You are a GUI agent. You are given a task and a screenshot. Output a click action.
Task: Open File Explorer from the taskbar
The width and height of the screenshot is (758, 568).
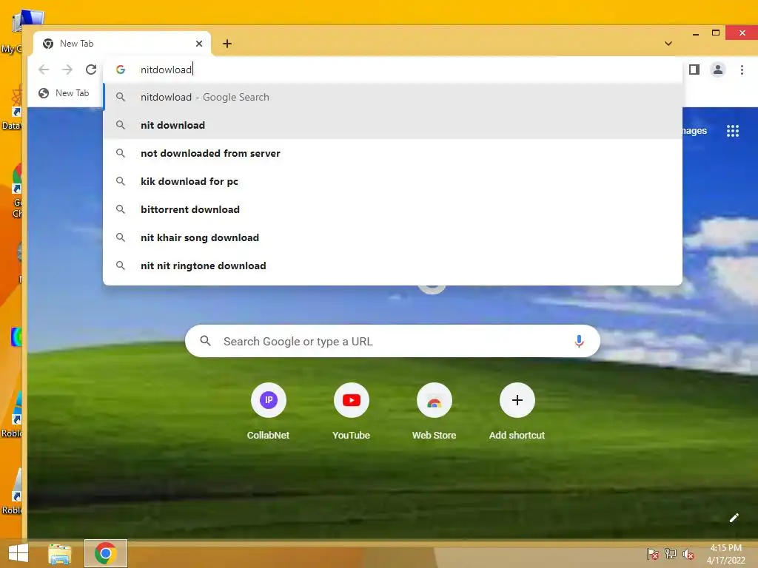tap(60, 553)
